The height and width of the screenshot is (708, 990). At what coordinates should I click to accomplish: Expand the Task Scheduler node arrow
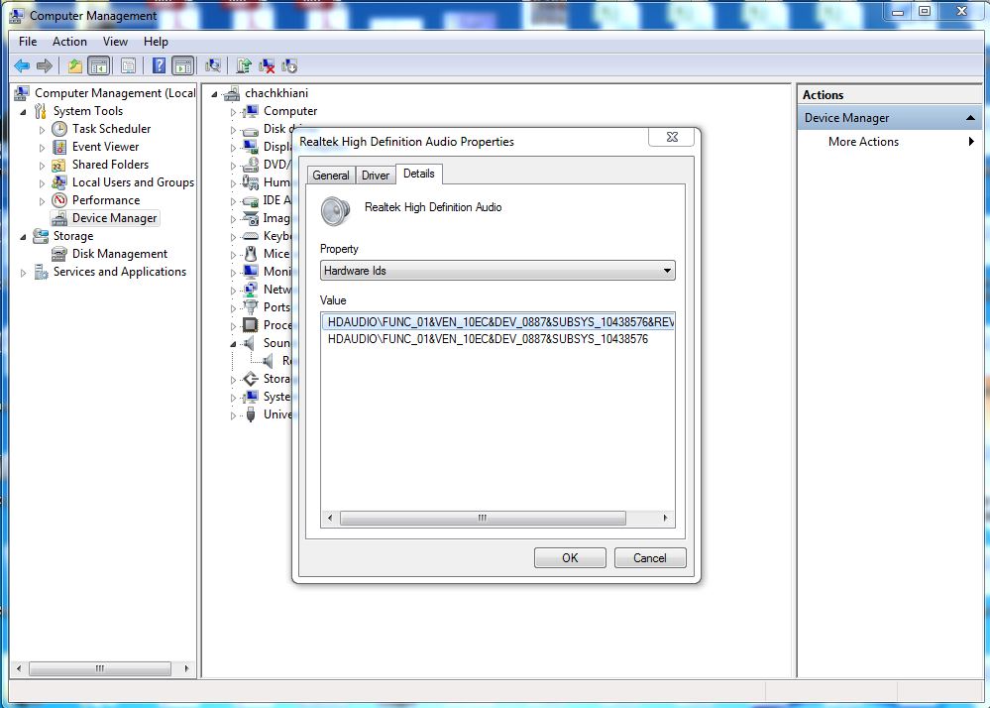click(42, 130)
